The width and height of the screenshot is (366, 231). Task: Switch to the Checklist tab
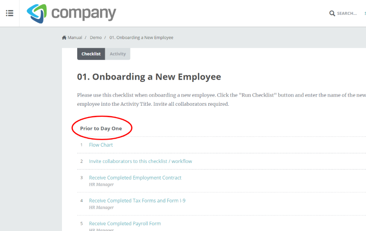point(91,54)
